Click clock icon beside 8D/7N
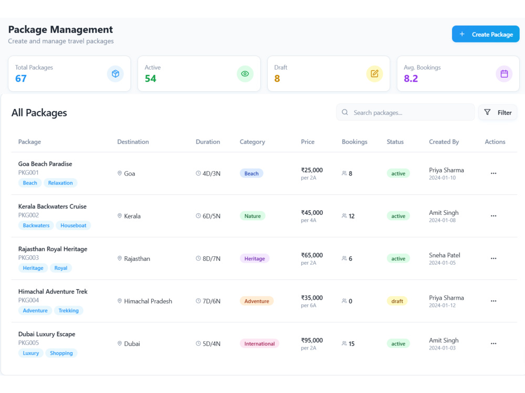 198,258
